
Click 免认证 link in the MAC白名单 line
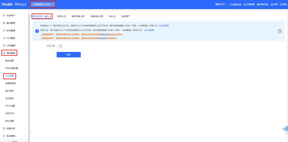pos(105,35)
